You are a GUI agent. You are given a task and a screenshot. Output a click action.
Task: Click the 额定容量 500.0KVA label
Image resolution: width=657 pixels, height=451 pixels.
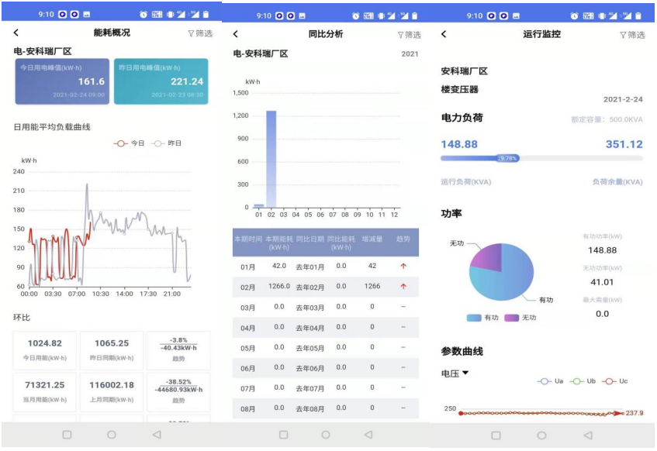(x=607, y=120)
